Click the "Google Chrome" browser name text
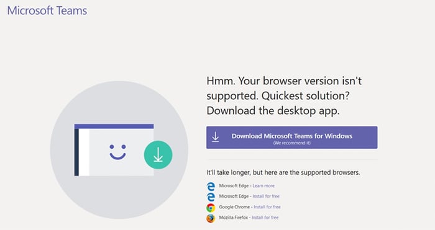 tap(234, 207)
